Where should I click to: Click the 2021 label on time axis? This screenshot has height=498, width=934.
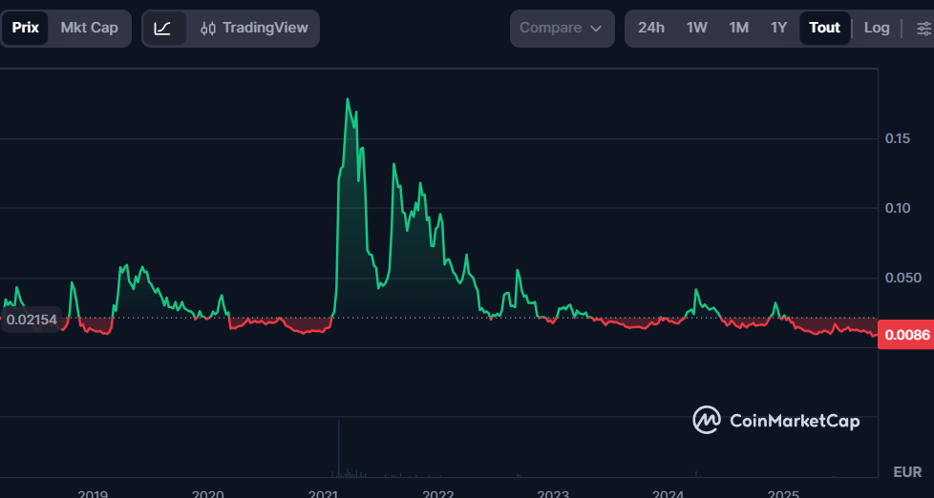pos(324,493)
